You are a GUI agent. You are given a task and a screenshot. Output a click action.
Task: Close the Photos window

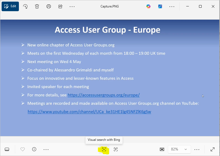(213, 6)
